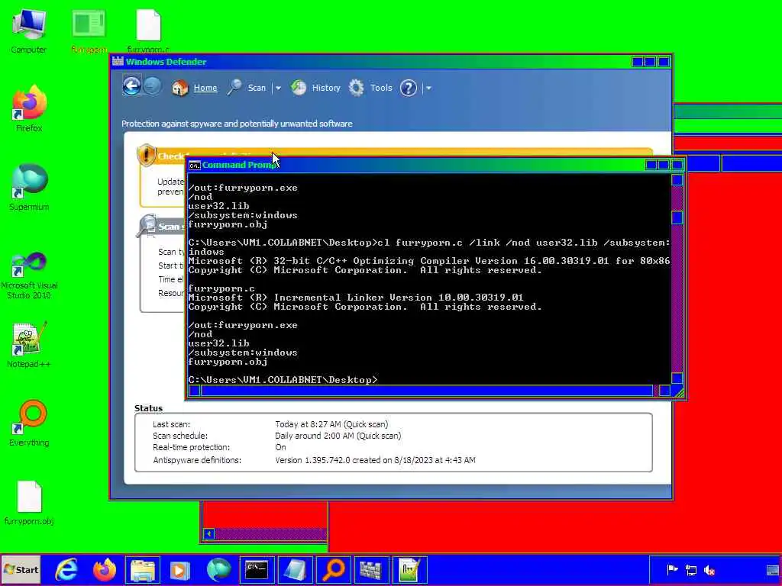This screenshot has height=586, width=782.
Task: Select the Notepad++ desktop shortcut
Action: pos(29,345)
